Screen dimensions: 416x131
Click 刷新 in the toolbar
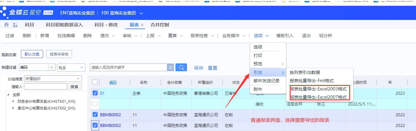(27, 36)
